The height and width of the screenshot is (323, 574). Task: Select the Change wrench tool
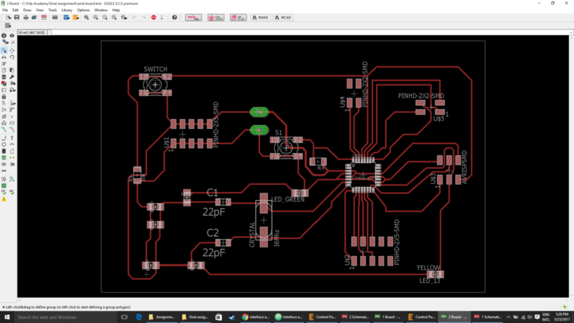pos(12,77)
